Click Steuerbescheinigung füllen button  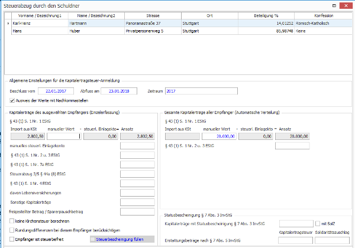coord(122,239)
